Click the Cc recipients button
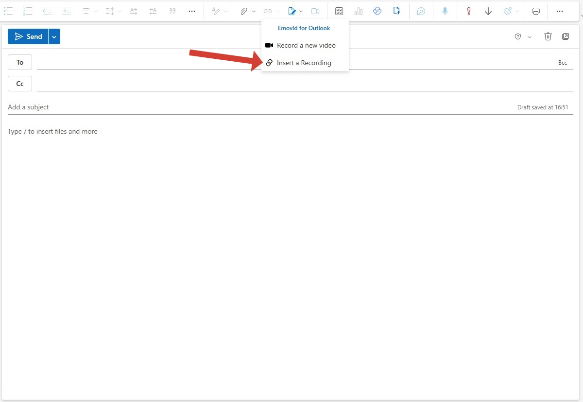583x402 pixels. pyautogui.click(x=20, y=84)
